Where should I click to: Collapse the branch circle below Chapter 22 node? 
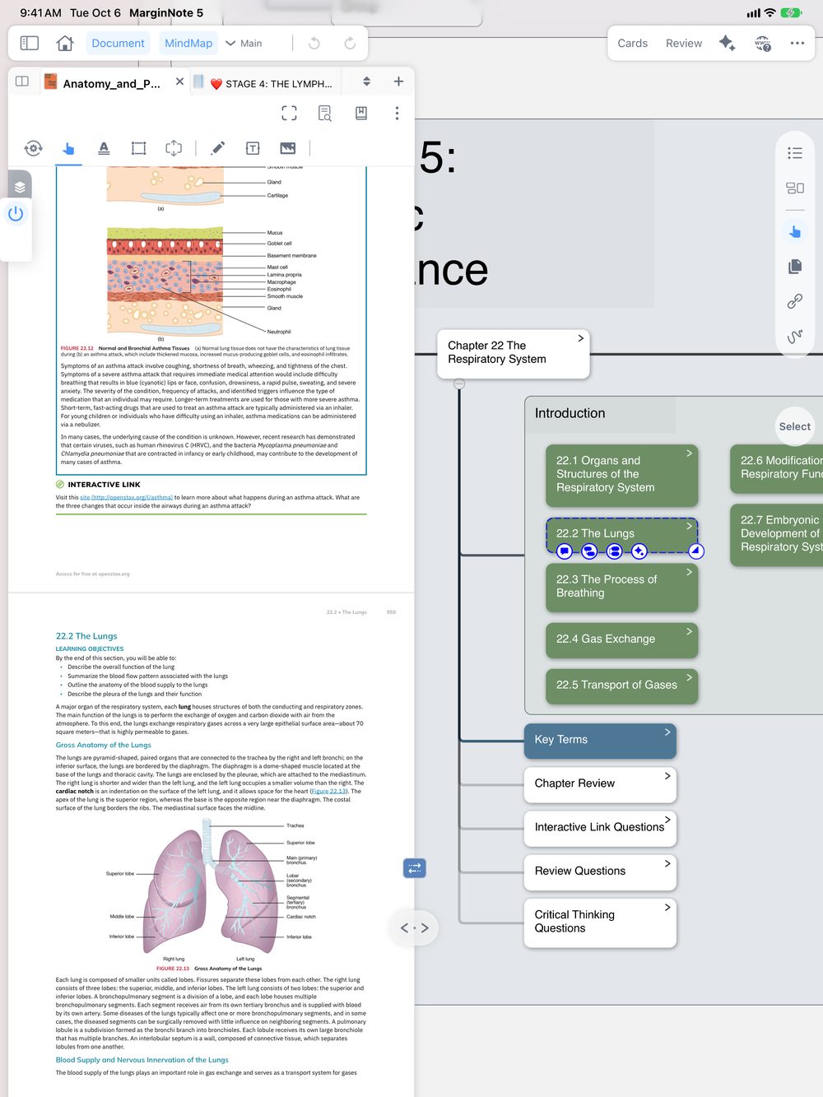coord(459,383)
